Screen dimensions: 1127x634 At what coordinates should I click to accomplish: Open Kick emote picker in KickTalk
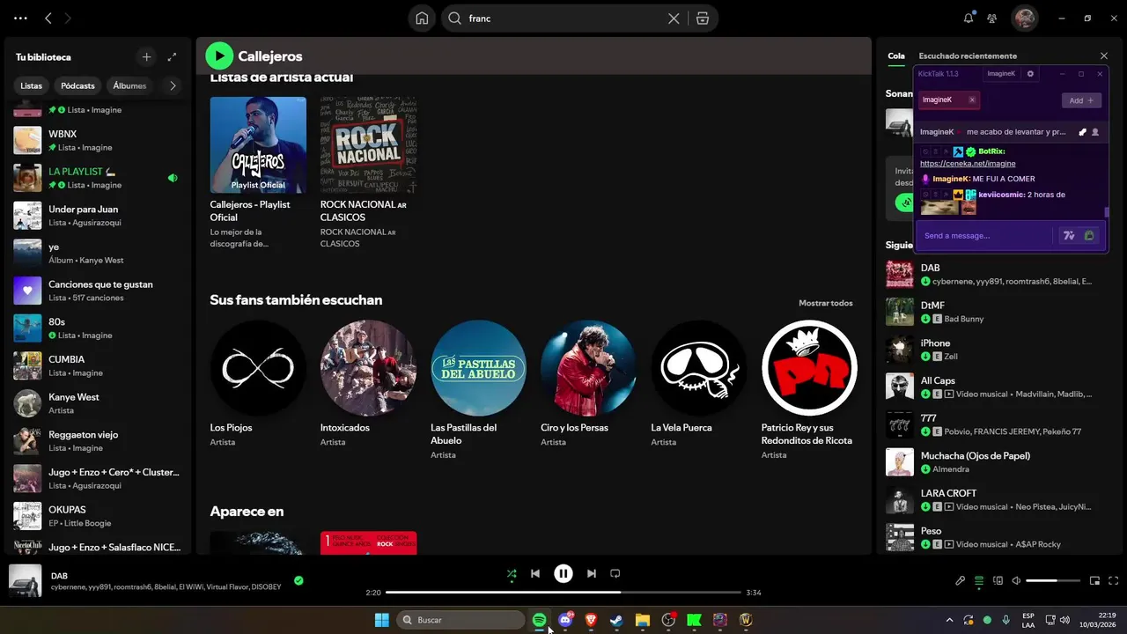pos(1089,236)
